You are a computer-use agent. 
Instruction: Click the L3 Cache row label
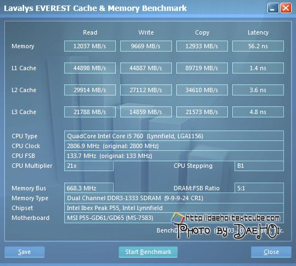pos(24,112)
